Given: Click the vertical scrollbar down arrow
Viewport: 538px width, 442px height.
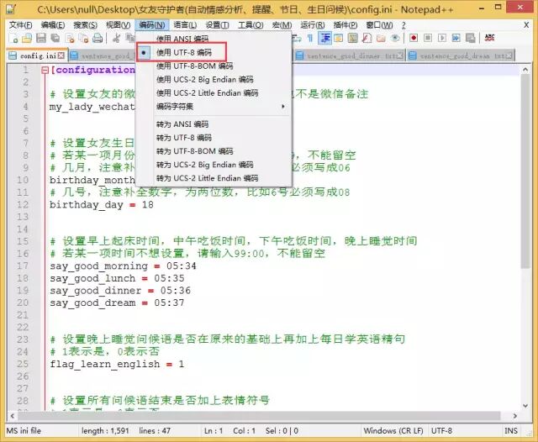Looking at the screenshot, I should pos(525,406).
